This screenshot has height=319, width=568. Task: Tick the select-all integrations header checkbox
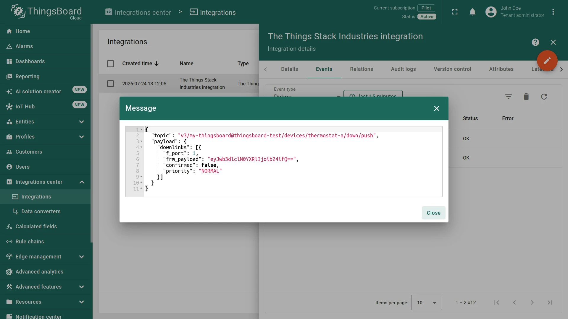tap(110, 64)
